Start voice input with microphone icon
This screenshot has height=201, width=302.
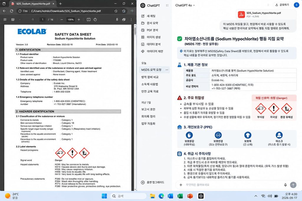point(285,185)
